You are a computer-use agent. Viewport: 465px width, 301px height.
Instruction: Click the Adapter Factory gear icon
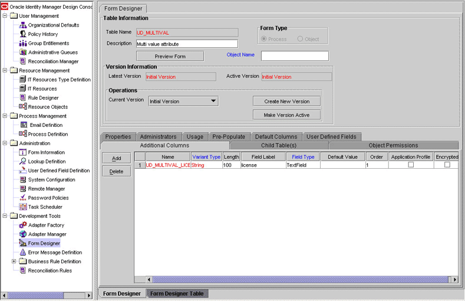click(23, 225)
